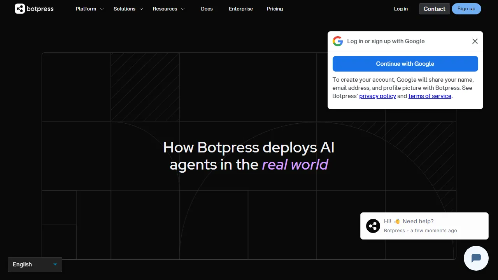This screenshot has width=498, height=280.
Task: Open the English language dropdown
Action: point(35,264)
